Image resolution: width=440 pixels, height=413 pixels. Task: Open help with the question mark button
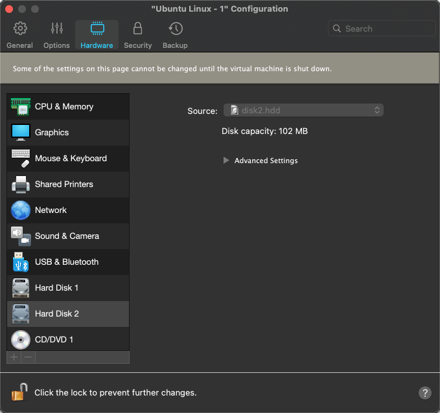pyautogui.click(x=425, y=393)
